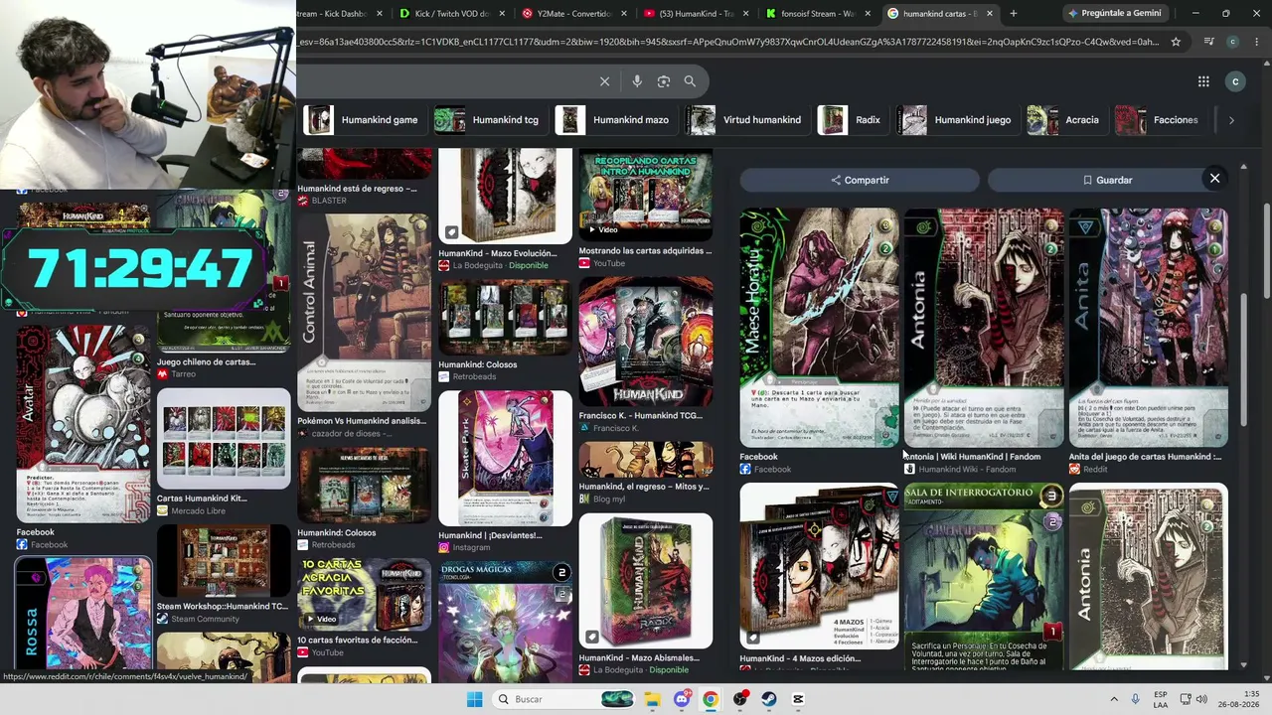Show hidden system tray icons
The image size is (1272, 715).
pos(1114,699)
